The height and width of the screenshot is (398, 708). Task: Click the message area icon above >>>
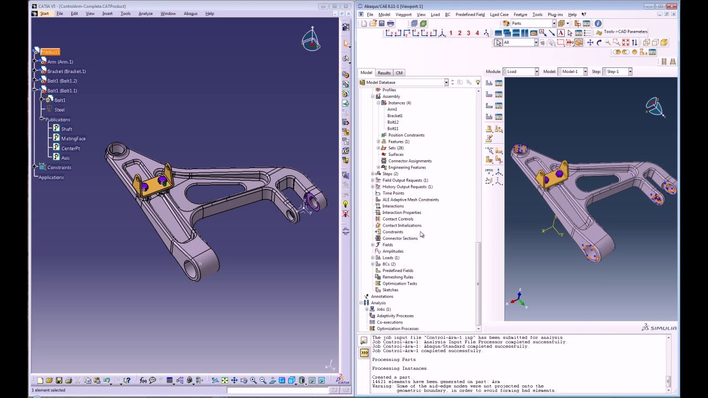click(364, 341)
